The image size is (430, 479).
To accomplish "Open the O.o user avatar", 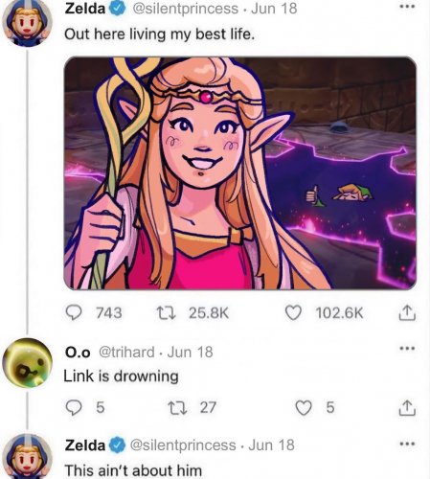I will [27, 363].
